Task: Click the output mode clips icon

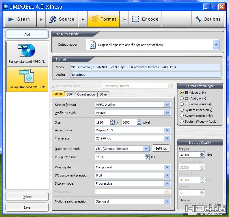Action: 92,45
